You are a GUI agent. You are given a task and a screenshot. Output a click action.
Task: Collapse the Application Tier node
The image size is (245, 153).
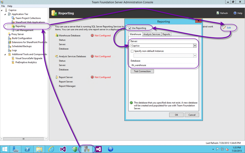point(5,14)
